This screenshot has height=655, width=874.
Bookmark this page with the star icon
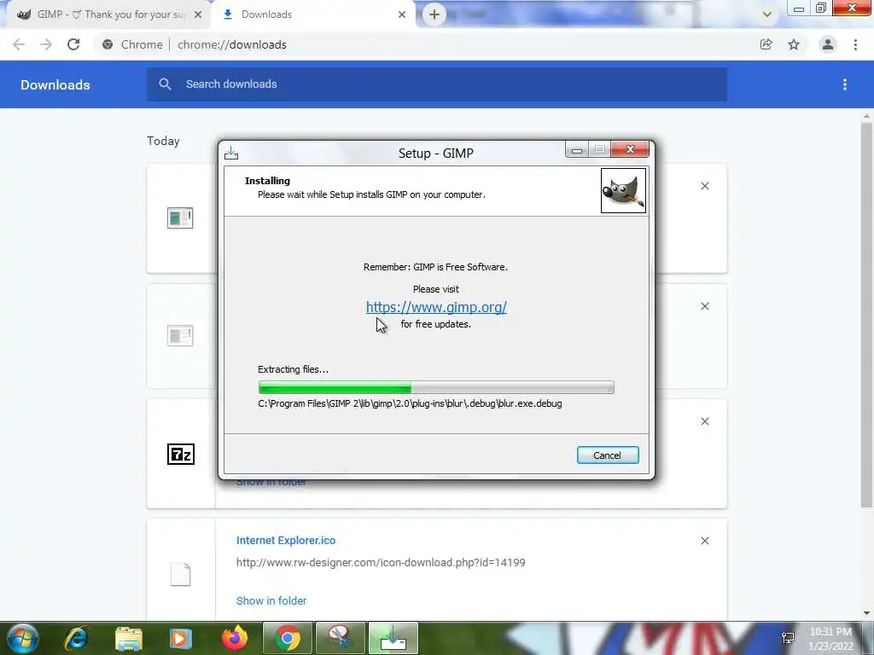click(x=794, y=44)
